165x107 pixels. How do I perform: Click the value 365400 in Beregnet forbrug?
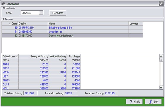point(44,60)
